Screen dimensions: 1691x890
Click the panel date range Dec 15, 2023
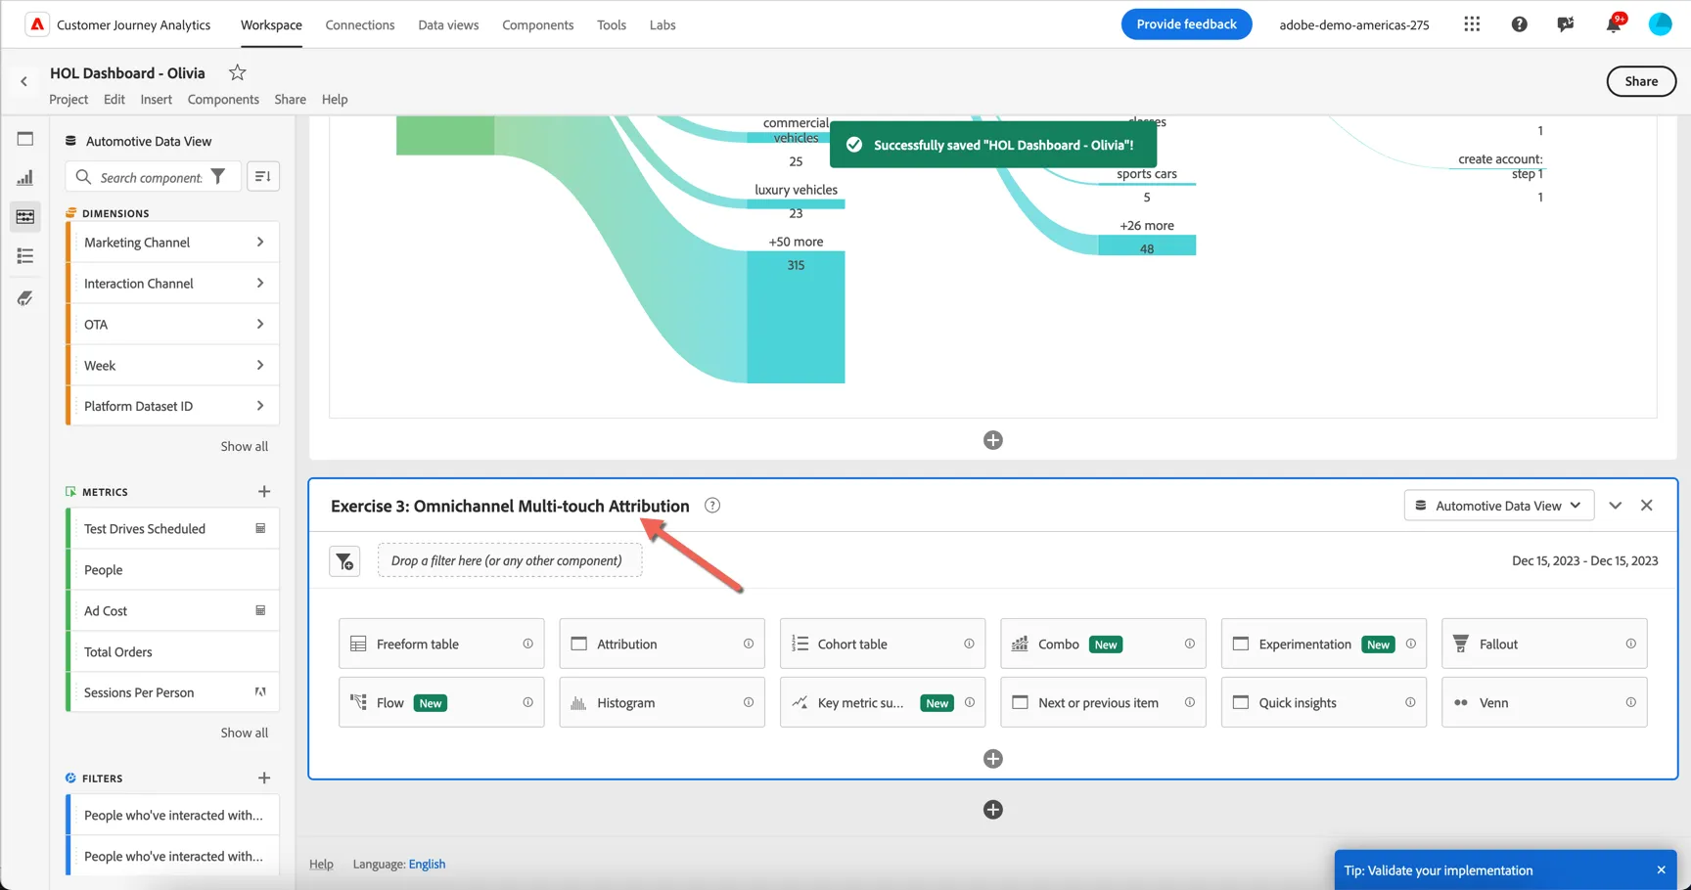(1584, 560)
